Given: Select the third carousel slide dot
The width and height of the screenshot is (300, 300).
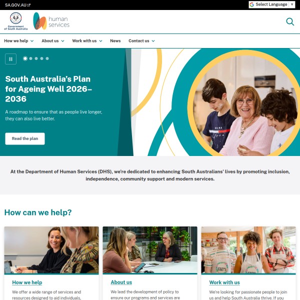Looking at the screenshot, I should click(36, 58).
